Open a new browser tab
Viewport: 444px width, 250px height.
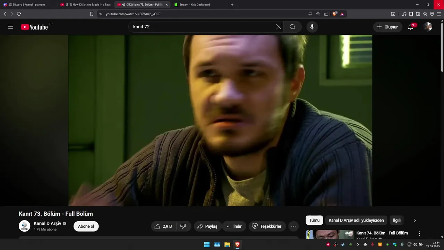click(232, 5)
